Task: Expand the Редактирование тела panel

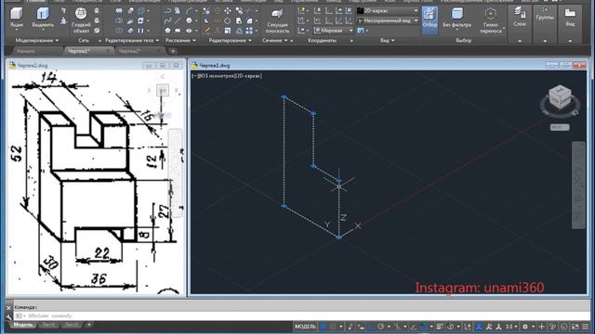Action: [132, 40]
